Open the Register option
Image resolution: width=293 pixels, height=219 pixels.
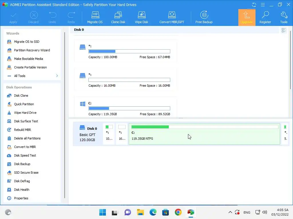265,17
